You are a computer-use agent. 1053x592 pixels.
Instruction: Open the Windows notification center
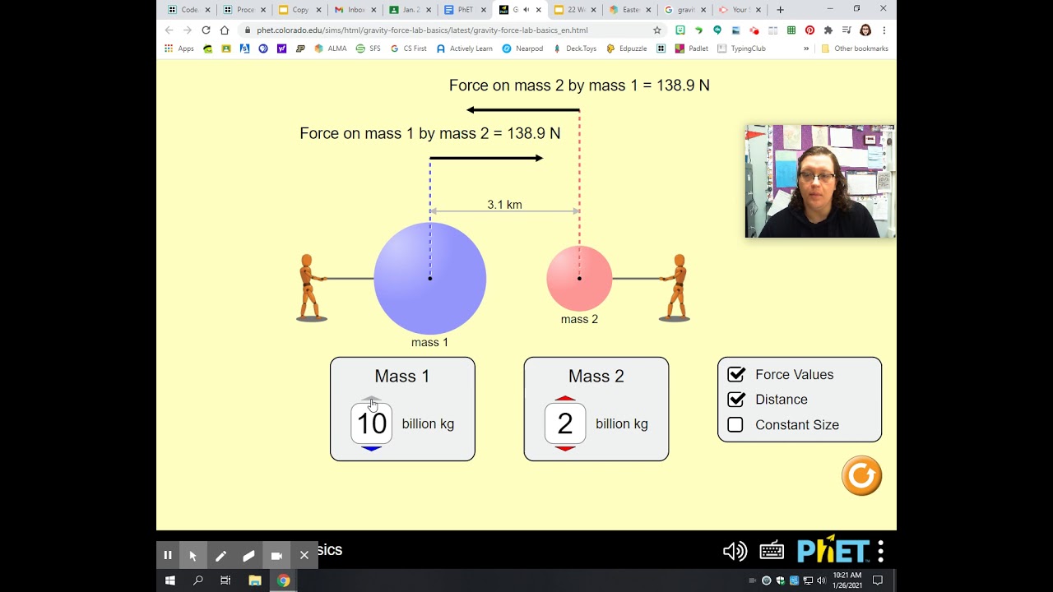pyautogui.click(x=878, y=580)
